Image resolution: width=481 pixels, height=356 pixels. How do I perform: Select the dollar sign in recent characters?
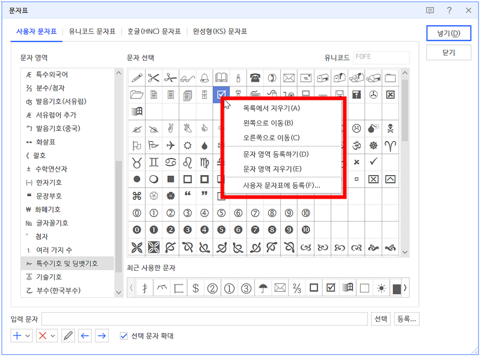click(195, 288)
